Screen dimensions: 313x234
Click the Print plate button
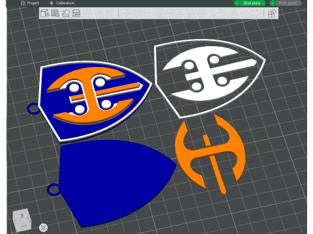[x=288, y=3]
